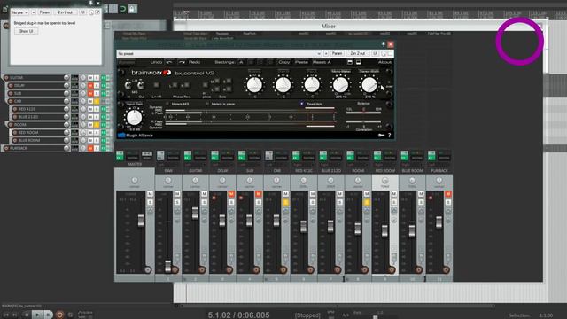Click the plus button beside the plugin preset dropdown
This screenshot has height=319, width=567.
pos(326,53)
